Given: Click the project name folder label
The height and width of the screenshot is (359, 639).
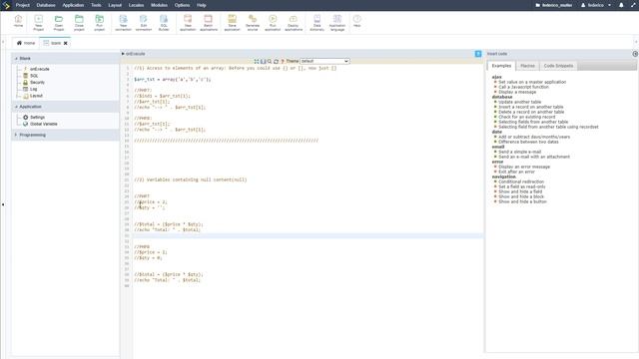Looking at the screenshot, I should pos(554,5).
